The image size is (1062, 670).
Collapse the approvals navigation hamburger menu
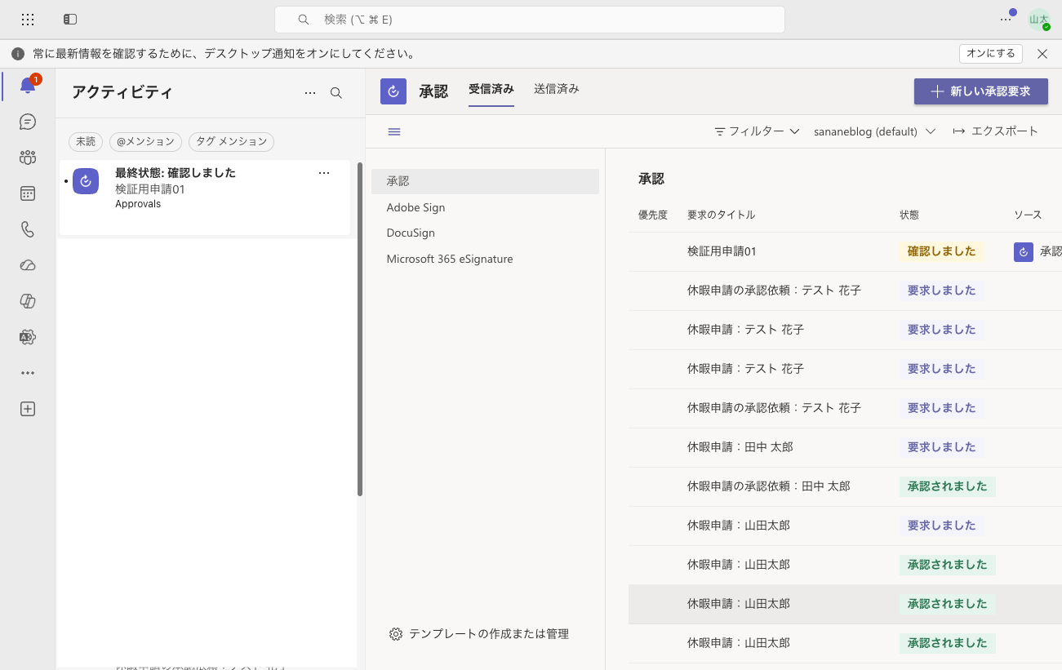pos(394,131)
